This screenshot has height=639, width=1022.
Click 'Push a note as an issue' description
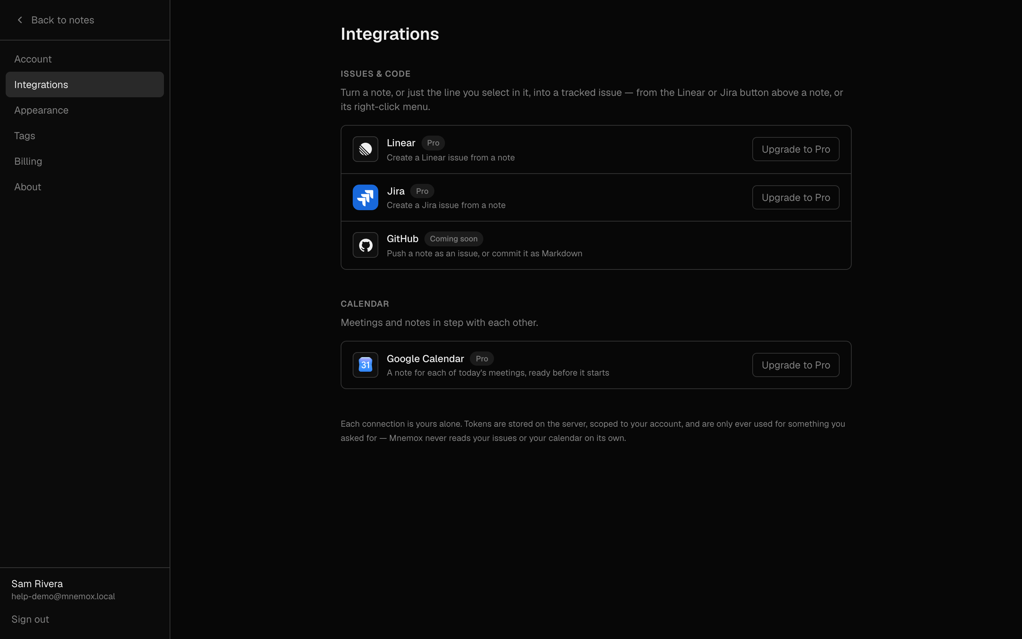coord(484,253)
